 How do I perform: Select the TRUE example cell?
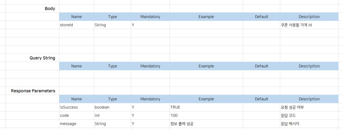click(206, 107)
